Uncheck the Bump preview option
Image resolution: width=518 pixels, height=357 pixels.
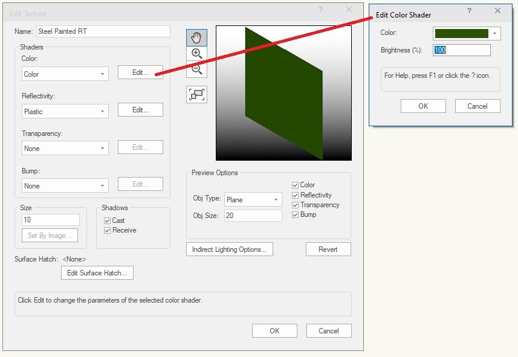coord(296,215)
